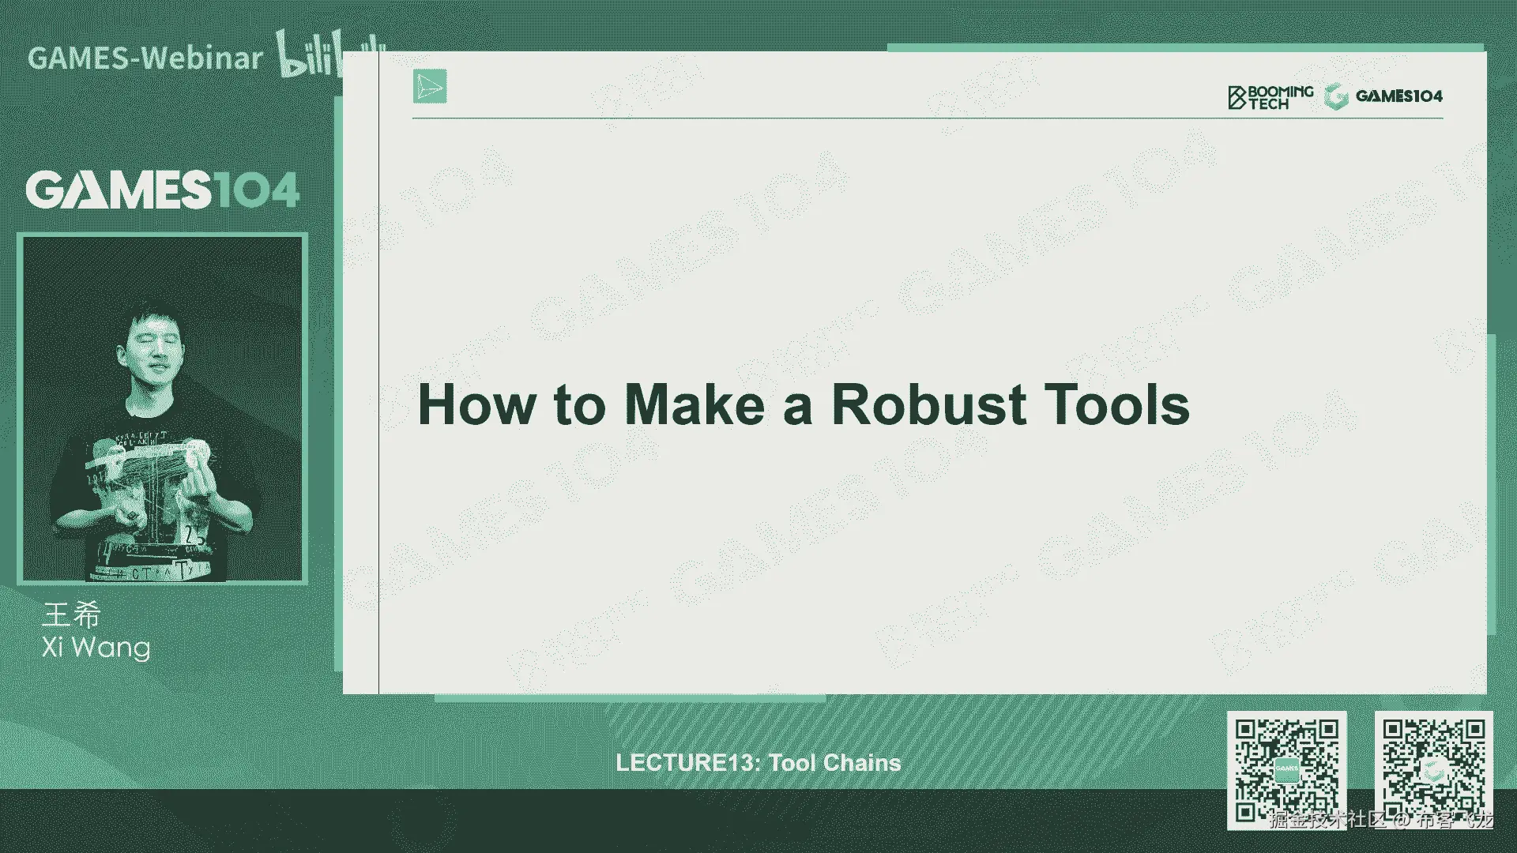
Task: Click the green paper plane icon on slide
Action: tap(430, 86)
